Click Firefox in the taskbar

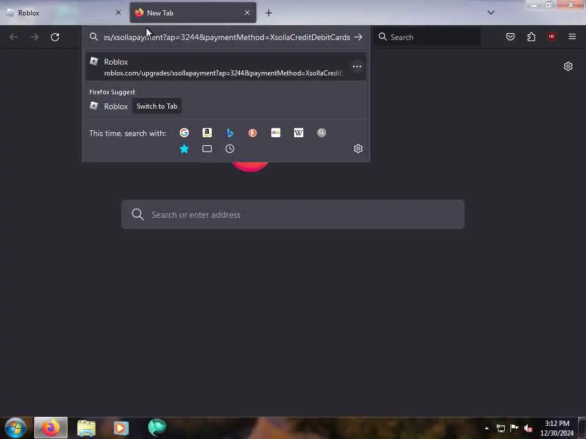pos(51,428)
